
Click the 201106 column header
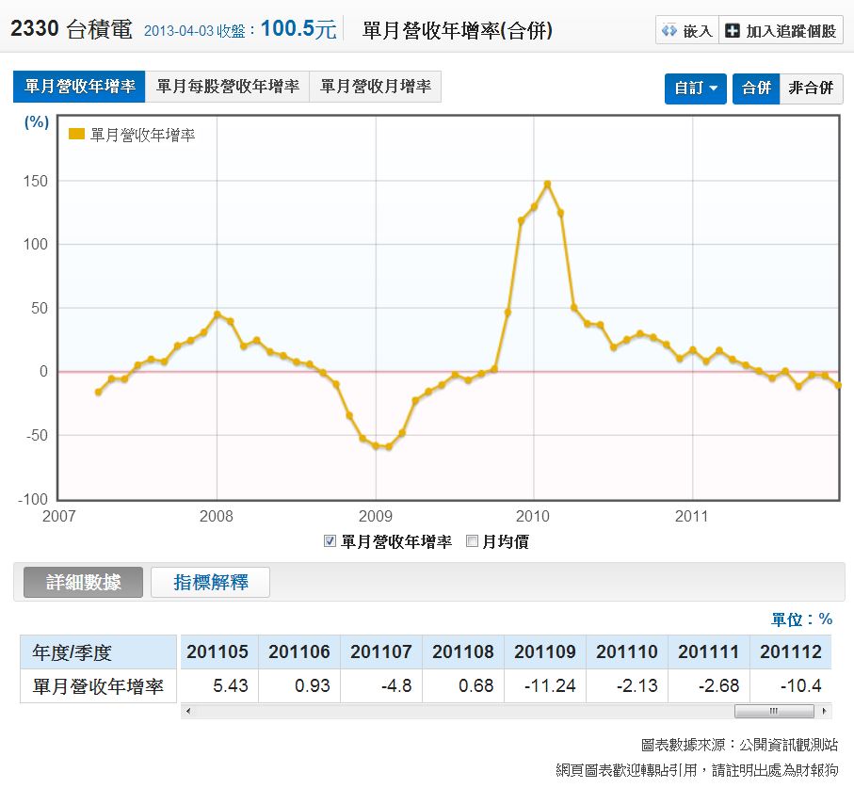tap(299, 651)
